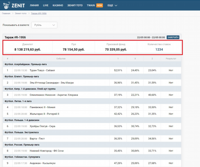Image resolution: width=200 pixels, height=167 pixels.
Task: Select the Паневежис II - Миния match
Action: click(42, 107)
